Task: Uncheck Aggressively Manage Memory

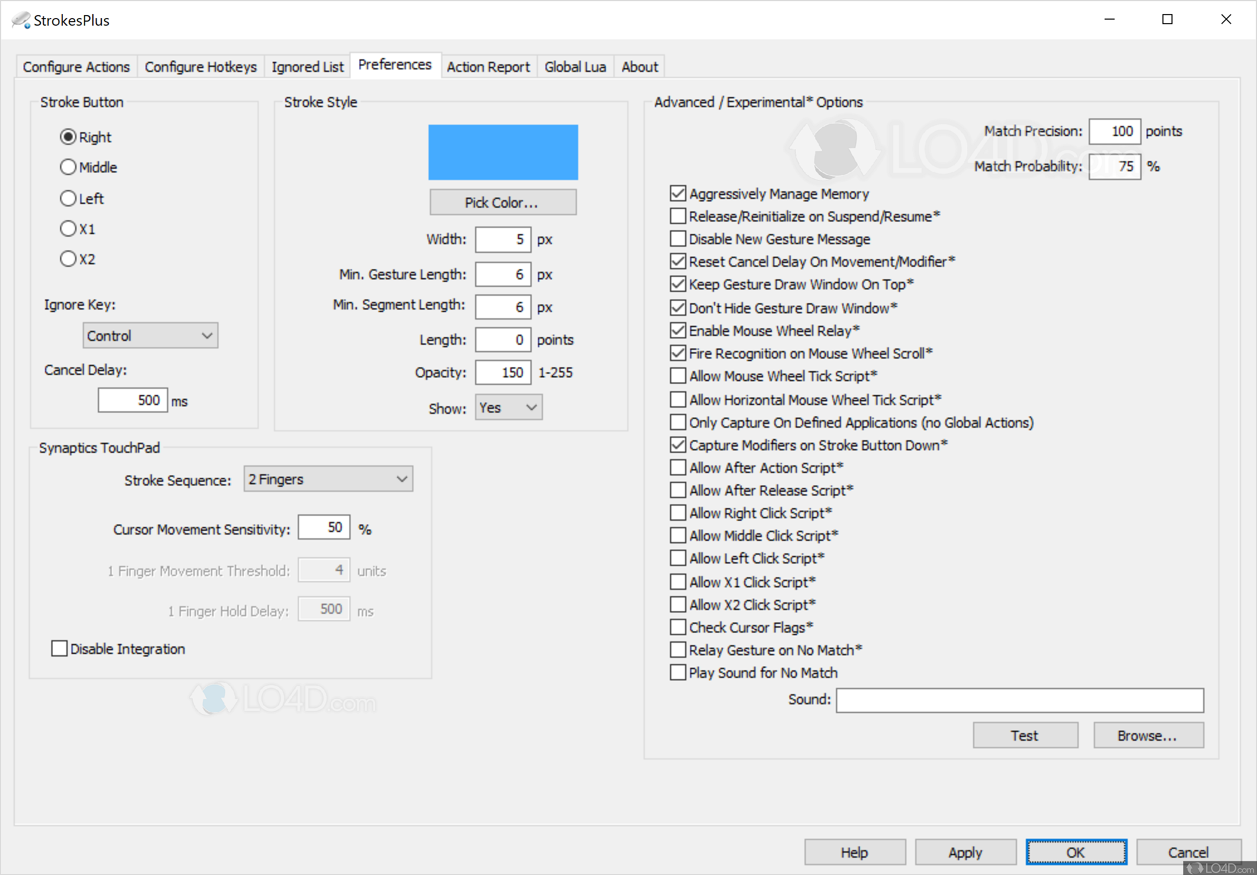Action: click(678, 194)
